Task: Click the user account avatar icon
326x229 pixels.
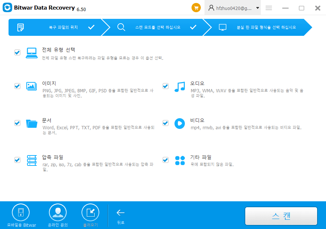Action: [x=211, y=8]
